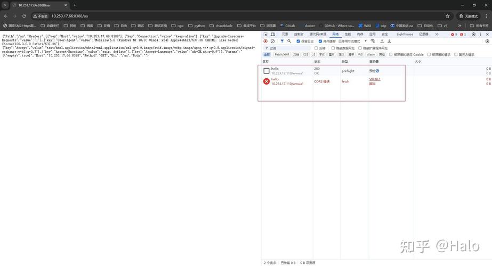Screen dimensions: 492x266
Task: Click the export HAR download icon
Action: pos(389,41)
